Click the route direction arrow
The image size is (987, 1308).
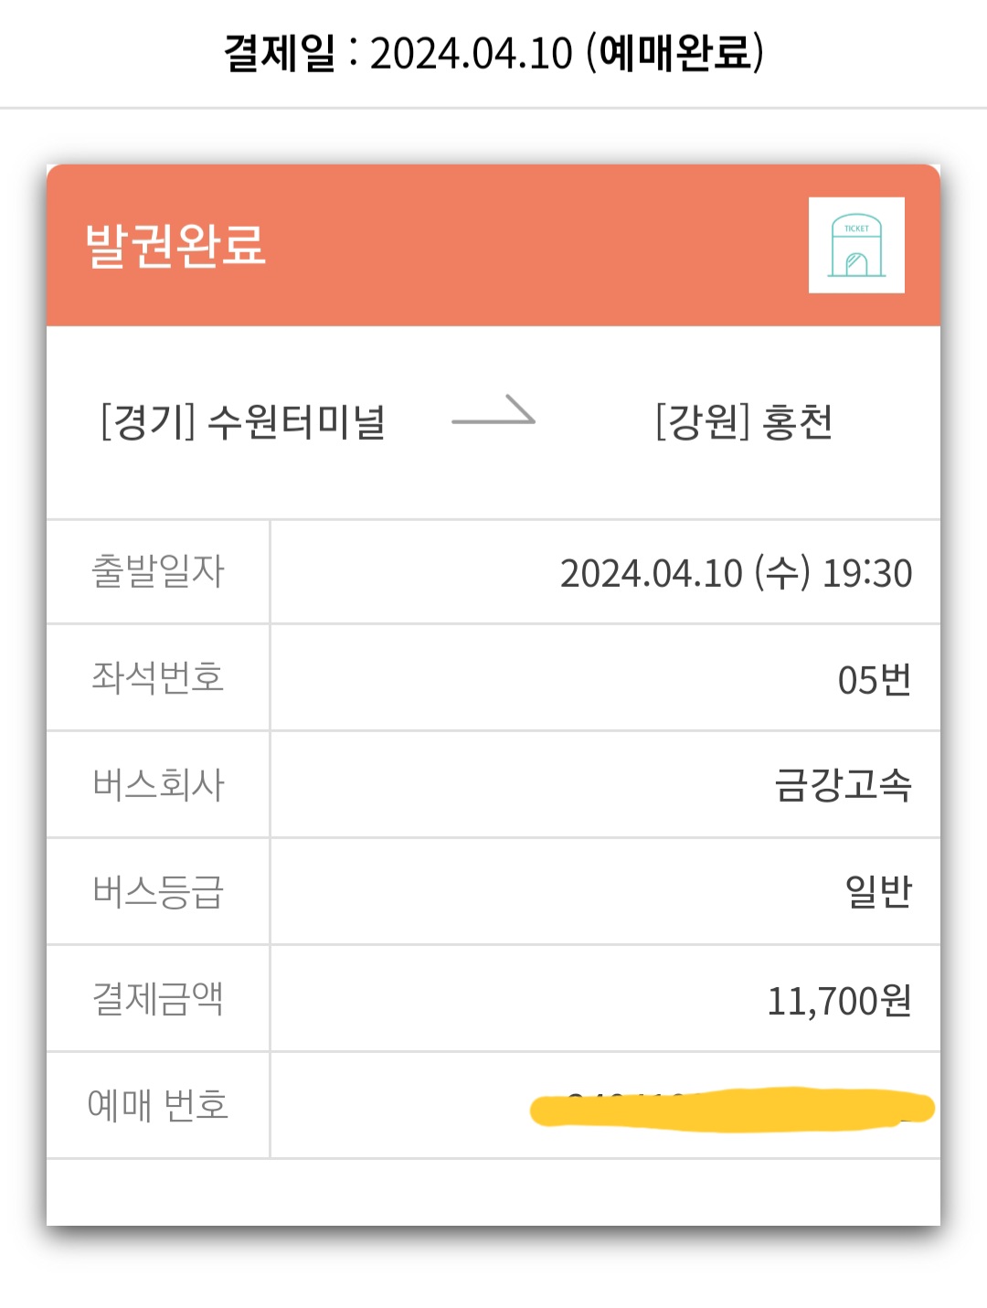point(493,414)
